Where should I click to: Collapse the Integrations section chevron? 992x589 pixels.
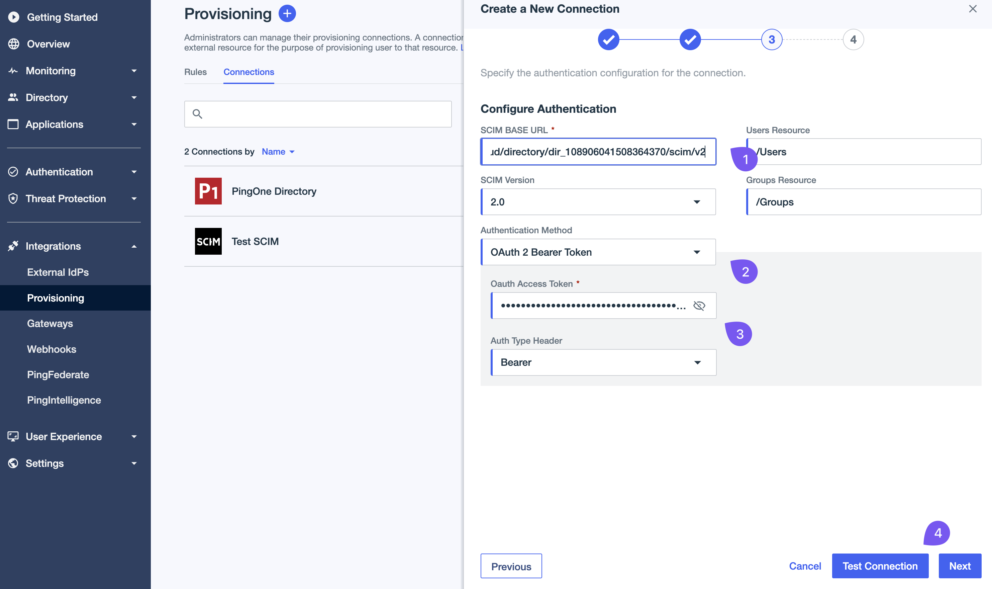click(x=135, y=246)
